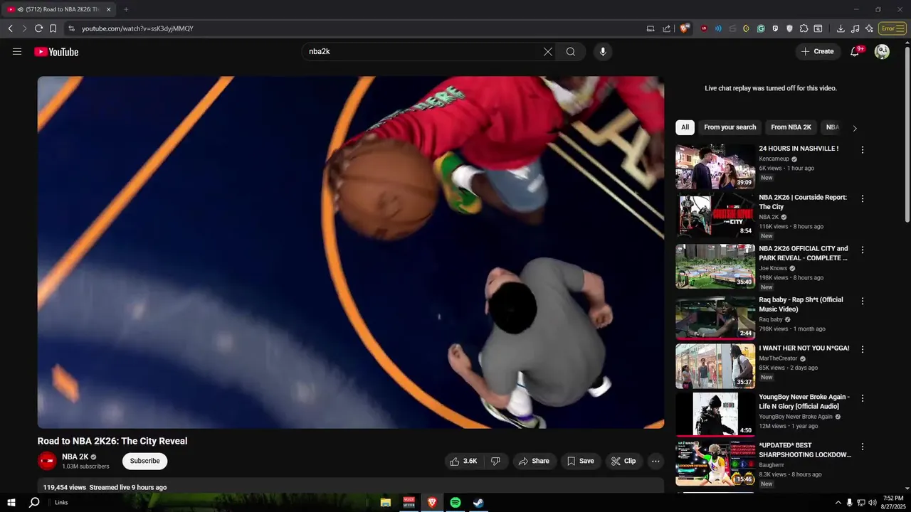Open options for YoungBoy video
Screen dimensions: 911x512
tap(863, 398)
